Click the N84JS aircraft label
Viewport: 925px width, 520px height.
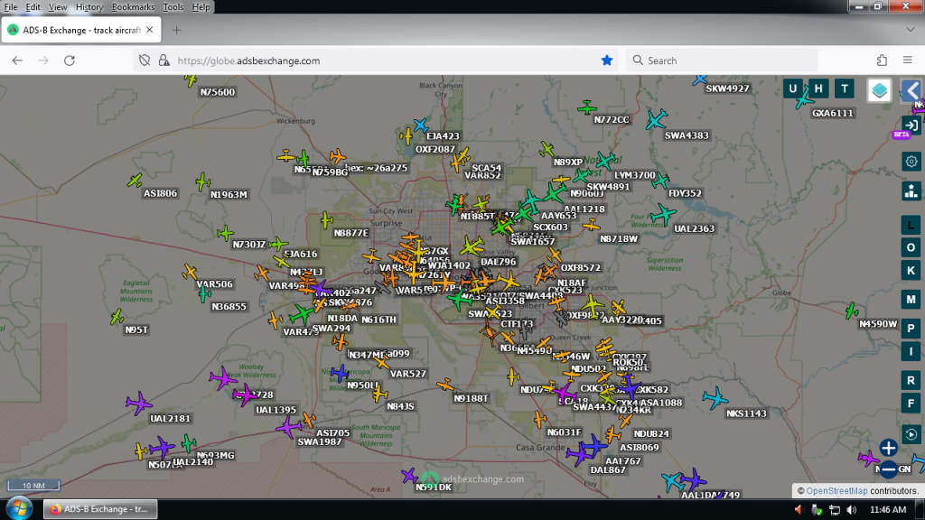point(400,406)
